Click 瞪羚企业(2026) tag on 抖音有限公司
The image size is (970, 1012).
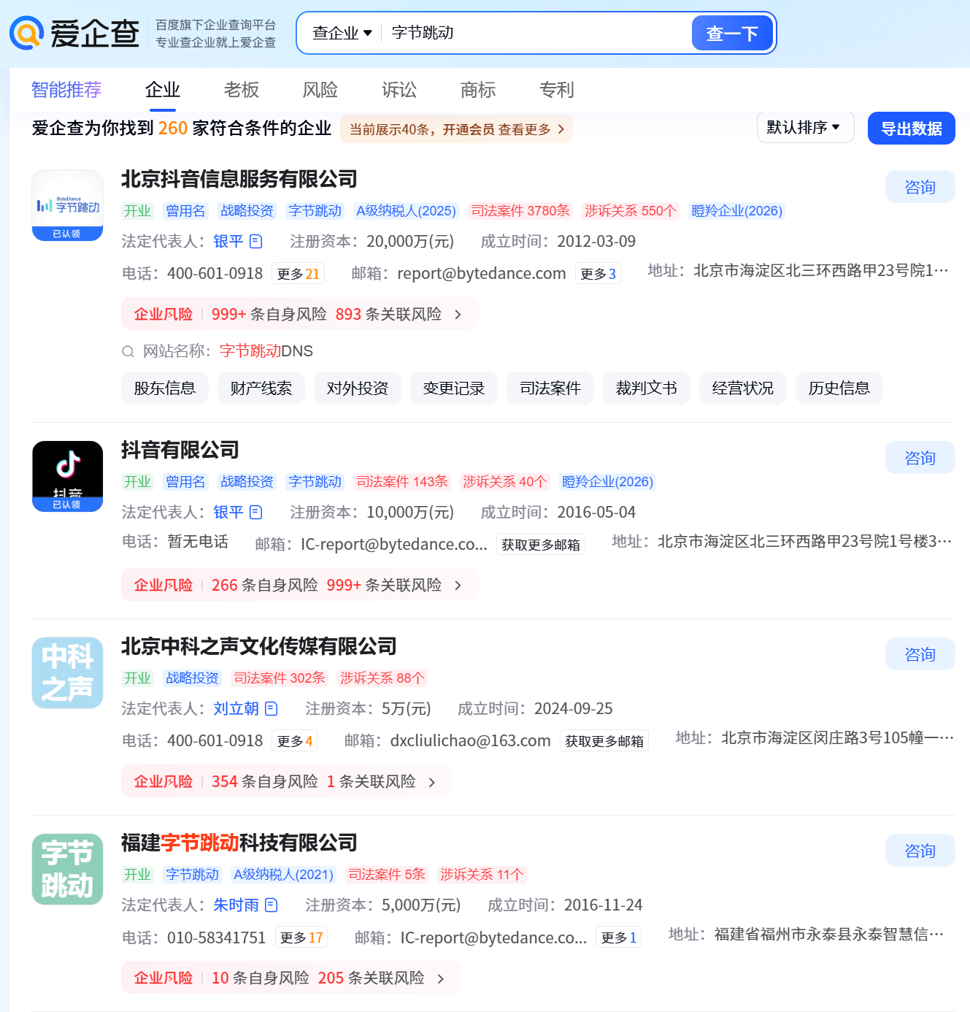[607, 482]
